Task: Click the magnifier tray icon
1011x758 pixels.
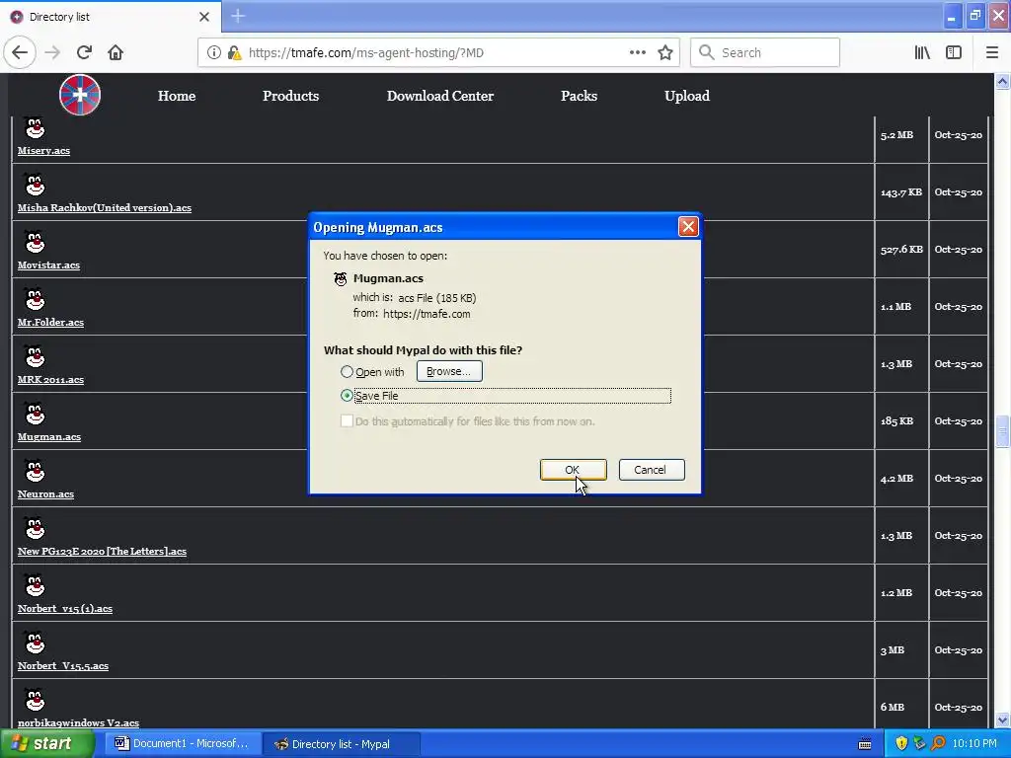Action: tap(938, 744)
